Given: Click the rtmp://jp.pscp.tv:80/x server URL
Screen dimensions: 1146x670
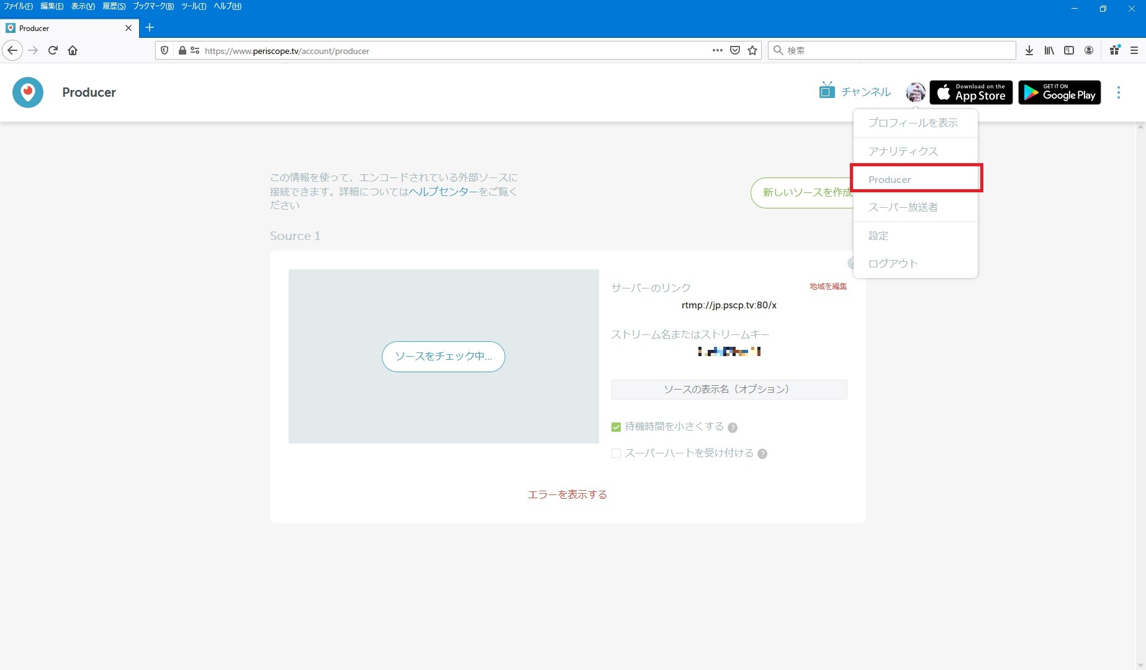Looking at the screenshot, I should [x=729, y=305].
